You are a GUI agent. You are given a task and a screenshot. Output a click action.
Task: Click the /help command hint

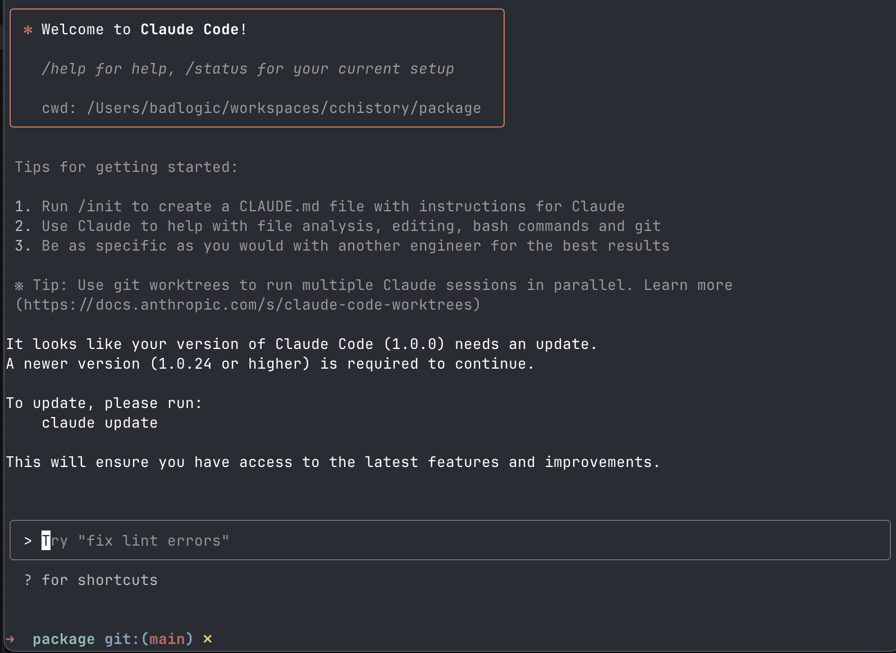pos(64,69)
